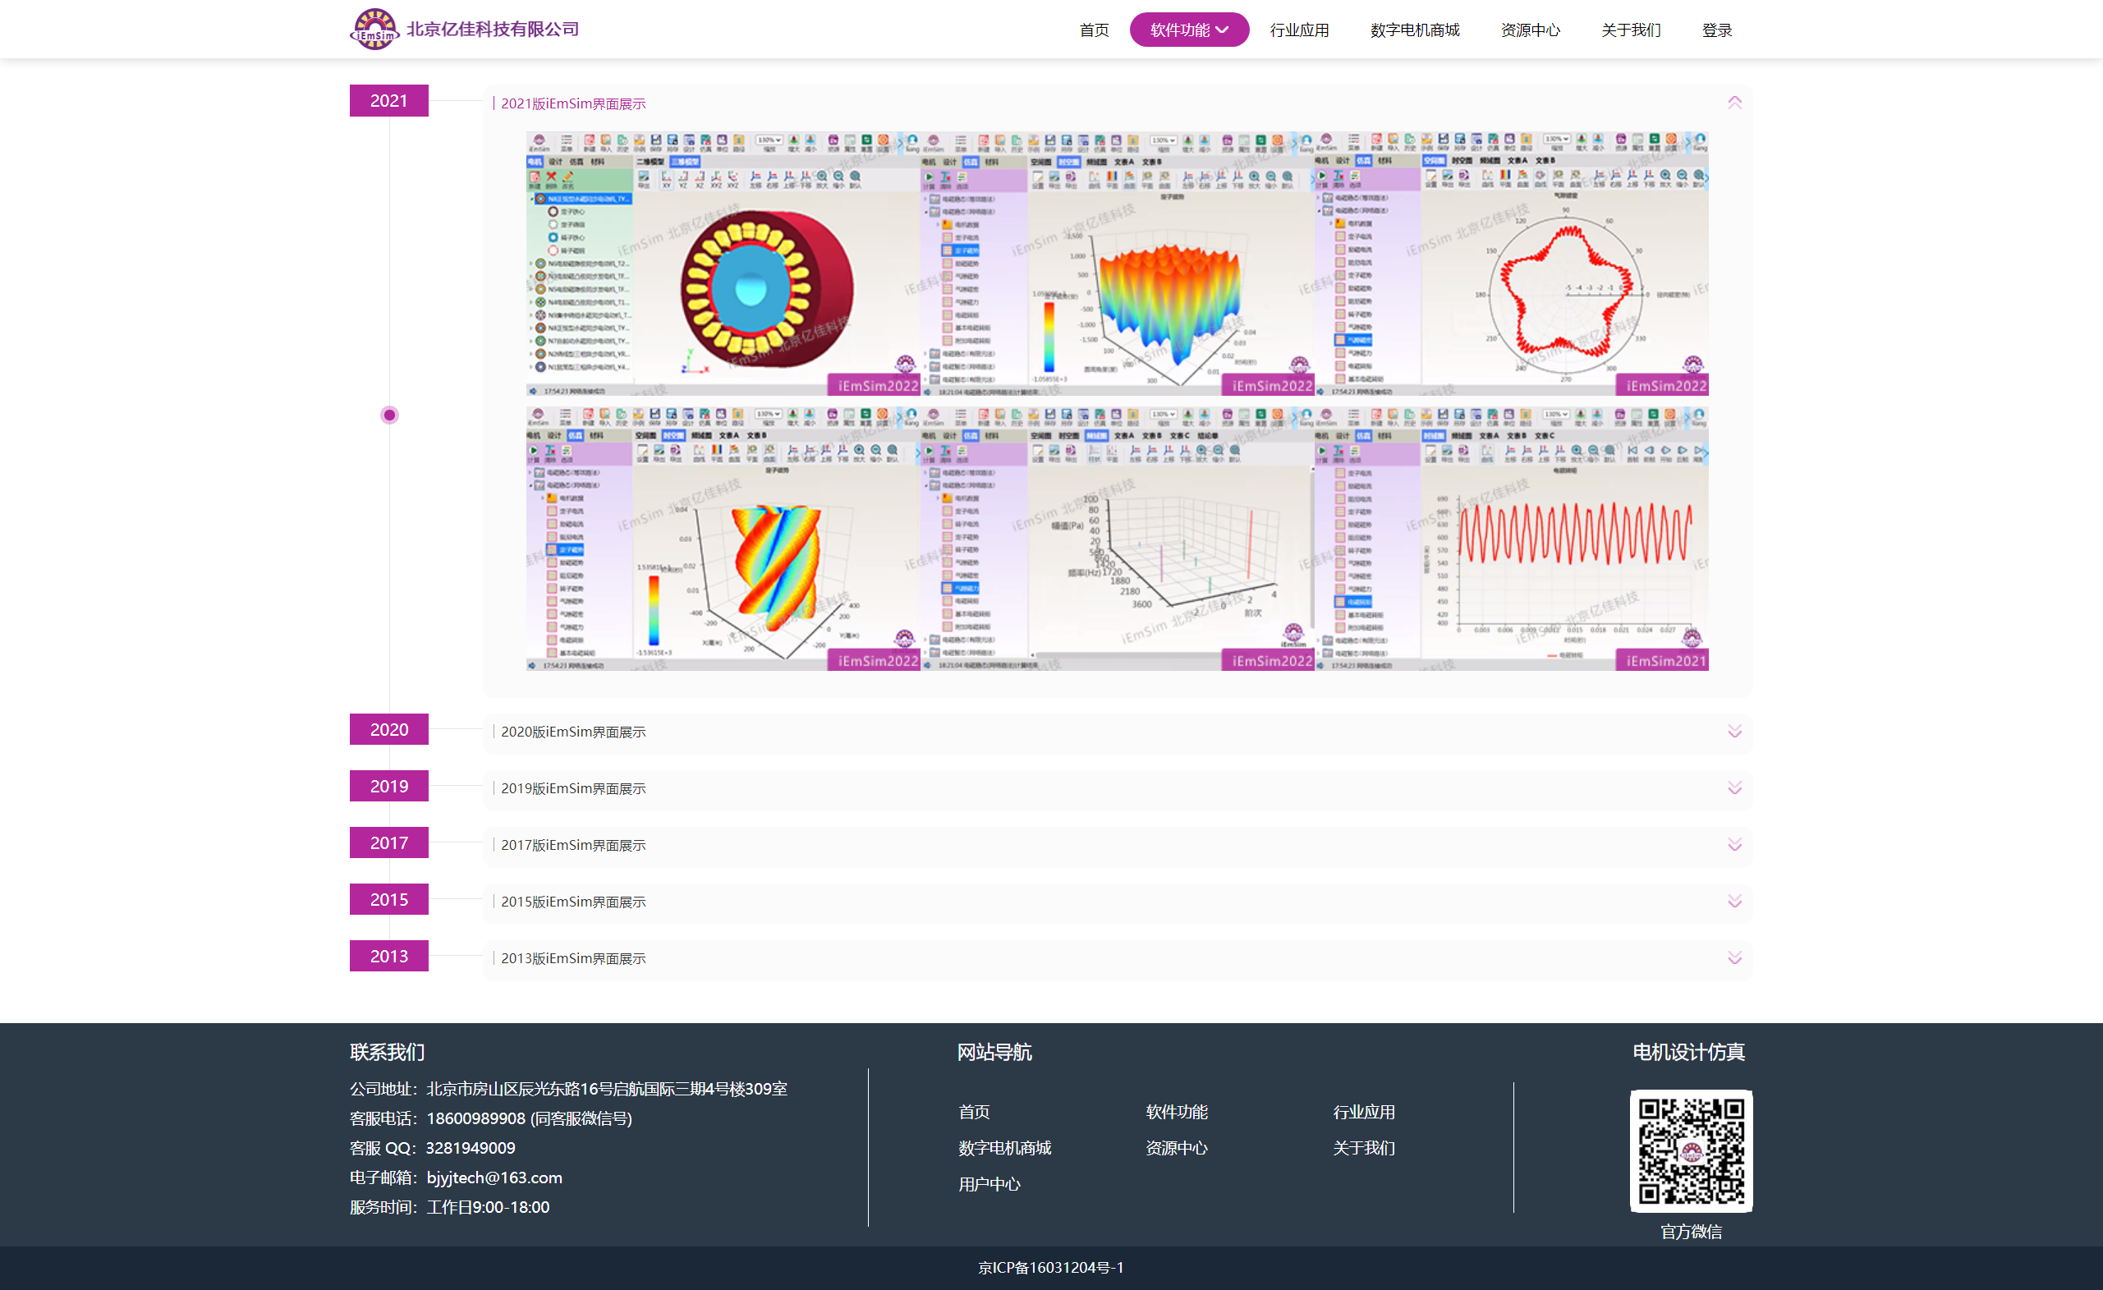Select the 2013 year label on the timeline
This screenshot has height=1290, width=2103.
(x=389, y=956)
